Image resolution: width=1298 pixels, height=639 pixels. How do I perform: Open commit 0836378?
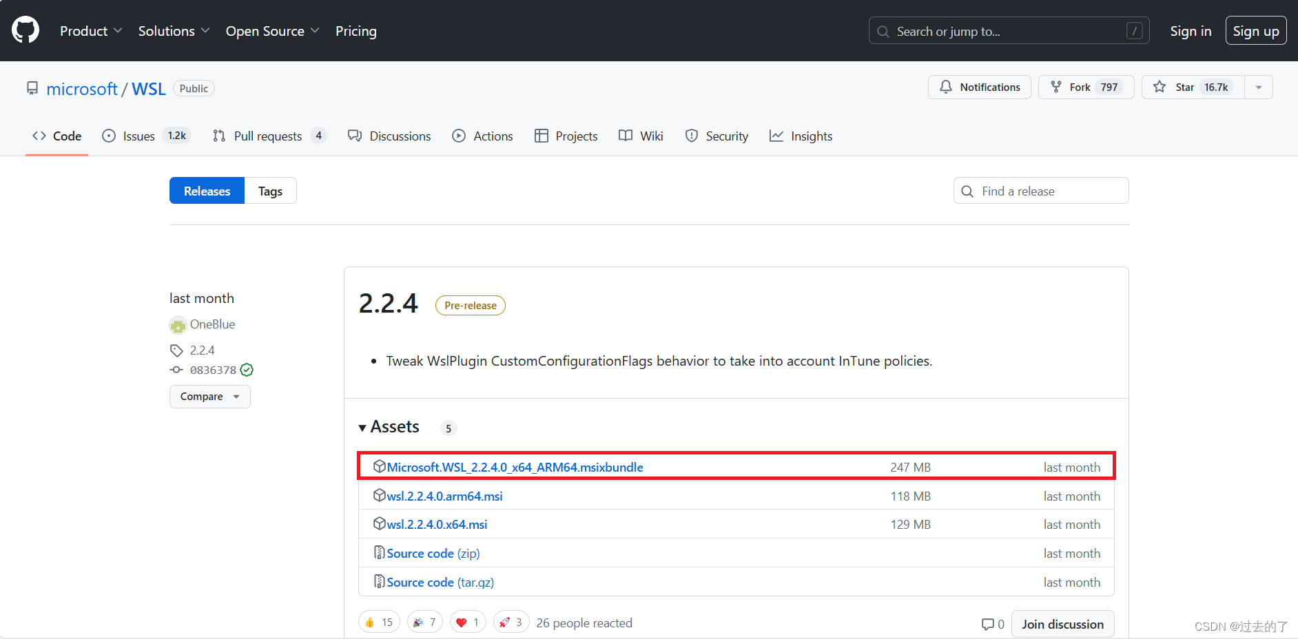(x=213, y=370)
